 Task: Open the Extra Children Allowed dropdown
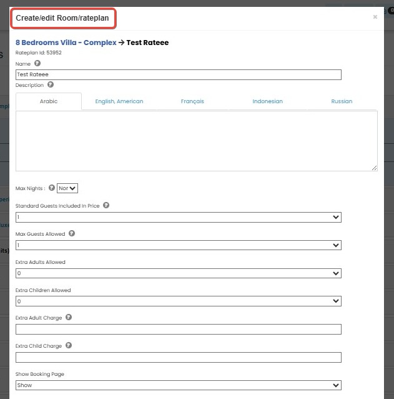point(179,301)
